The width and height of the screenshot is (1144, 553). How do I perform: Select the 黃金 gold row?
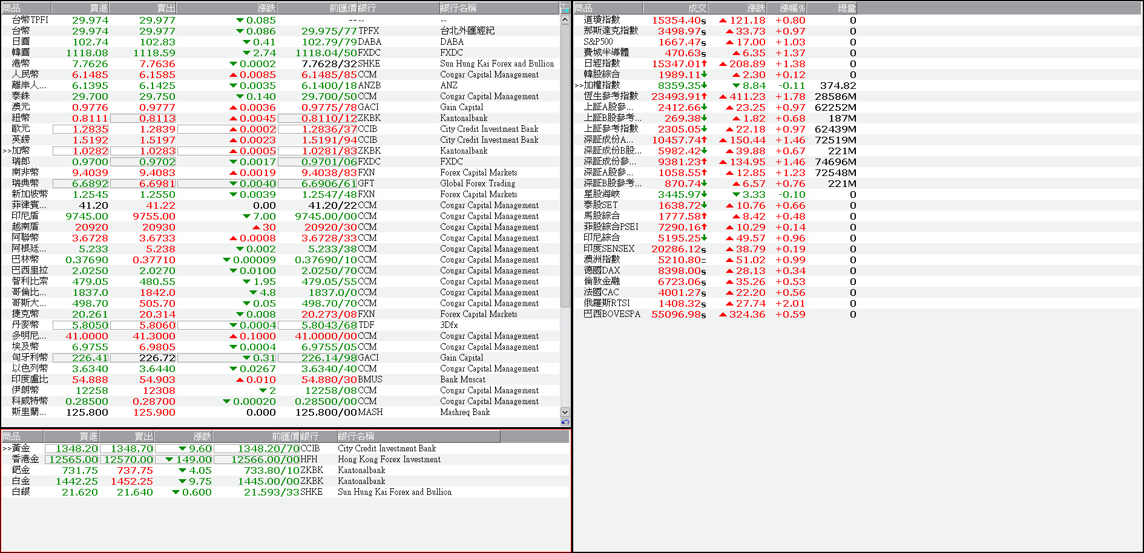coord(285,448)
